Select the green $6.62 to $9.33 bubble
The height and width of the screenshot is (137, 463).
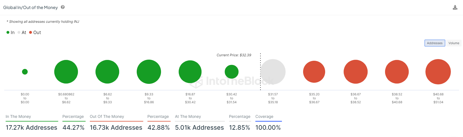(107, 72)
